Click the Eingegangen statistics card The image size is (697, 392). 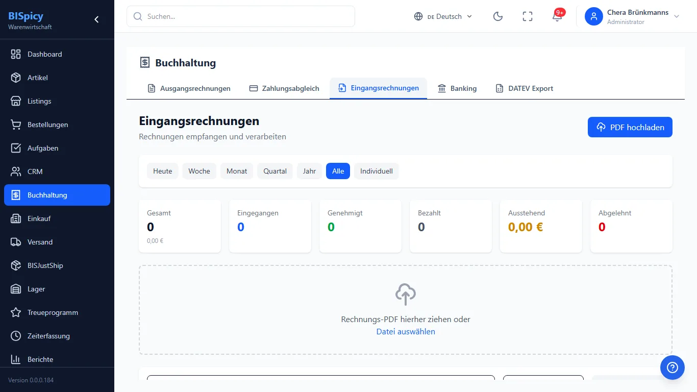click(x=270, y=226)
